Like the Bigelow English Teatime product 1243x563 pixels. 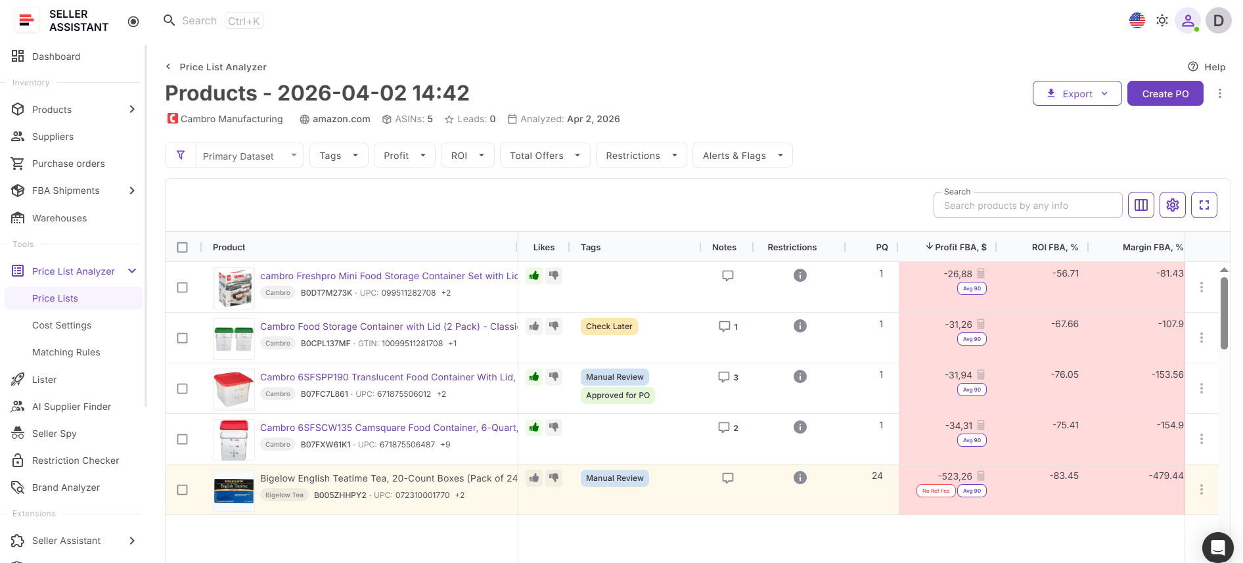click(x=534, y=478)
